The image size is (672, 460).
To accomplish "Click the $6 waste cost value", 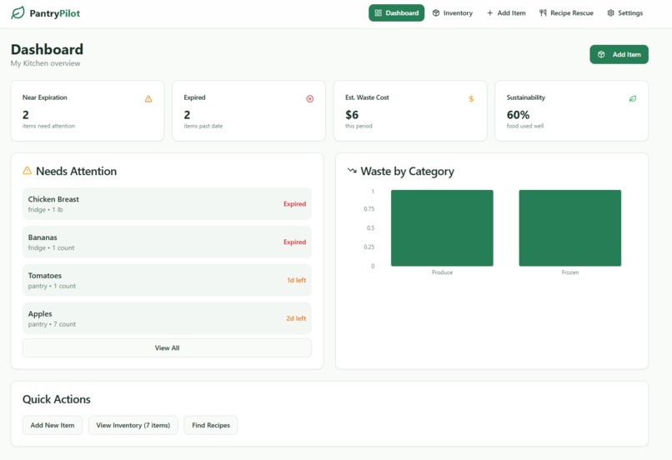I will click(352, 115).
